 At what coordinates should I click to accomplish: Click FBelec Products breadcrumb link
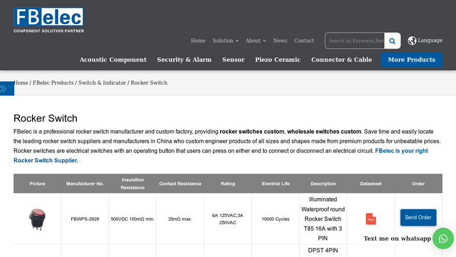(x=53, y=83)
